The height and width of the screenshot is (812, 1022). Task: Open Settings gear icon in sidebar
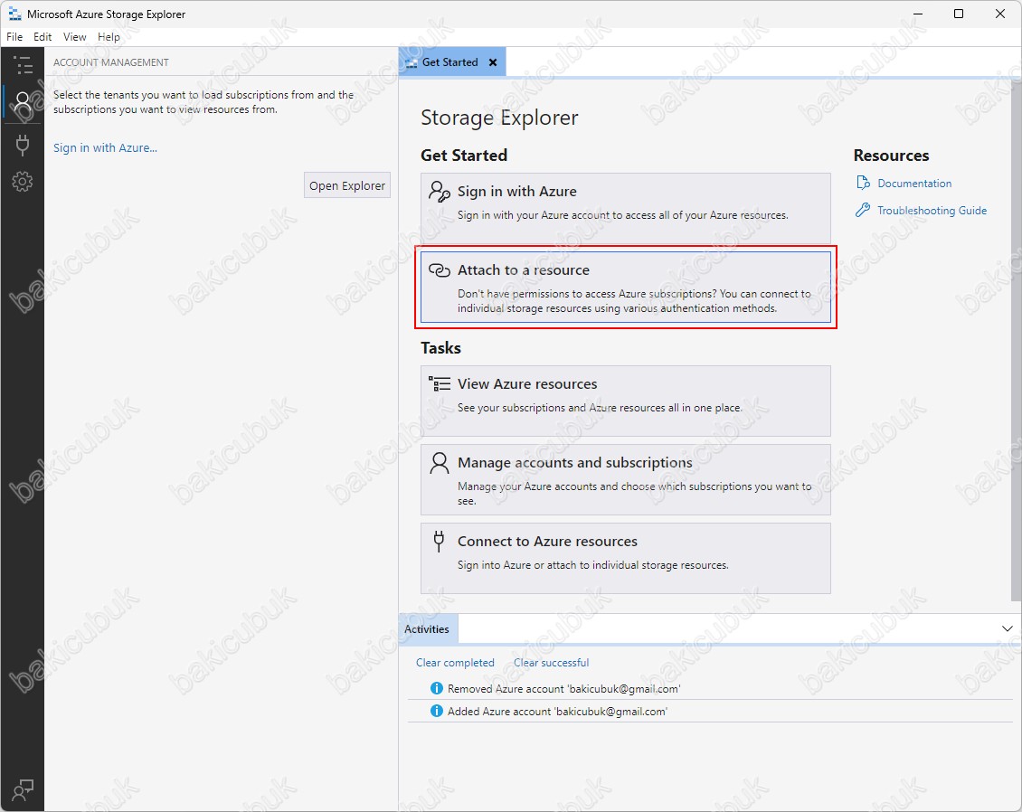(23, 182)
